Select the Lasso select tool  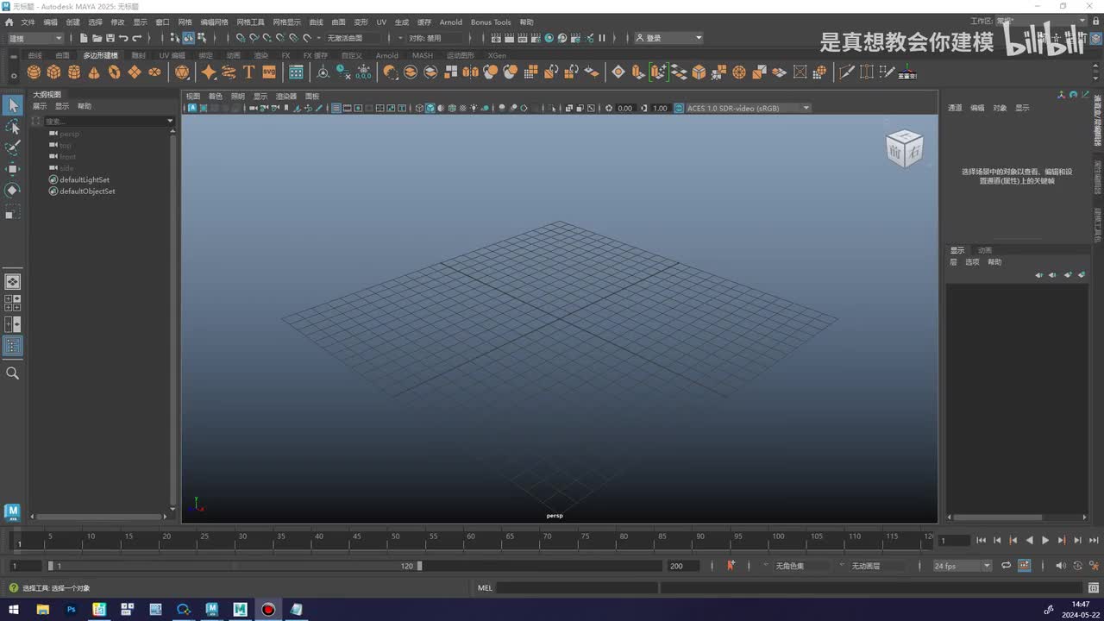[x=13, y=127]
